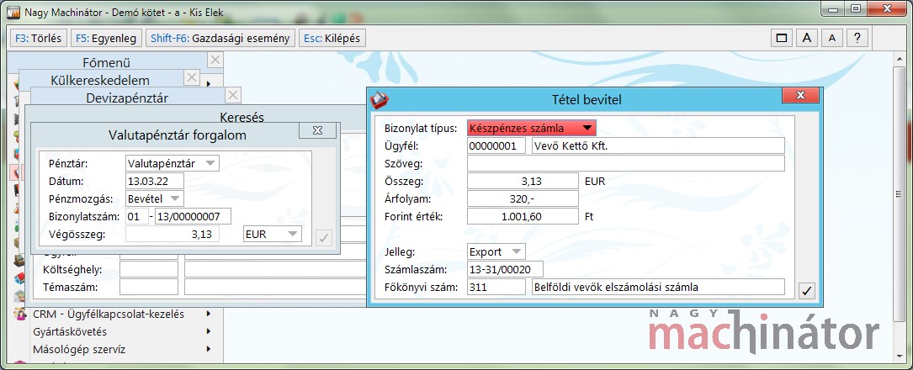Image resolution: width=913 pixels, height=370 pixels.
Task: Click the Ügyfél code field 00000001
Action: 496,145
